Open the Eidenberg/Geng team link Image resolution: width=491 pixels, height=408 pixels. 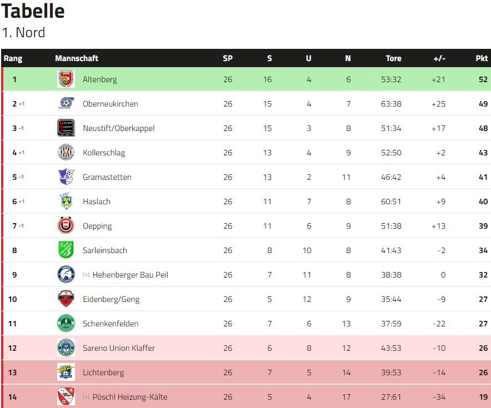click(111, 299)
